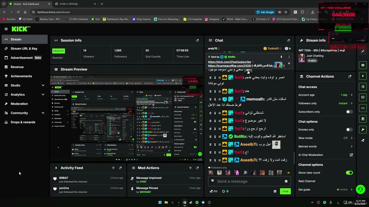Image resolution: width=369 pixels, height=207 pixels.
Task: Click Raid Channel option
Action: 307,181
